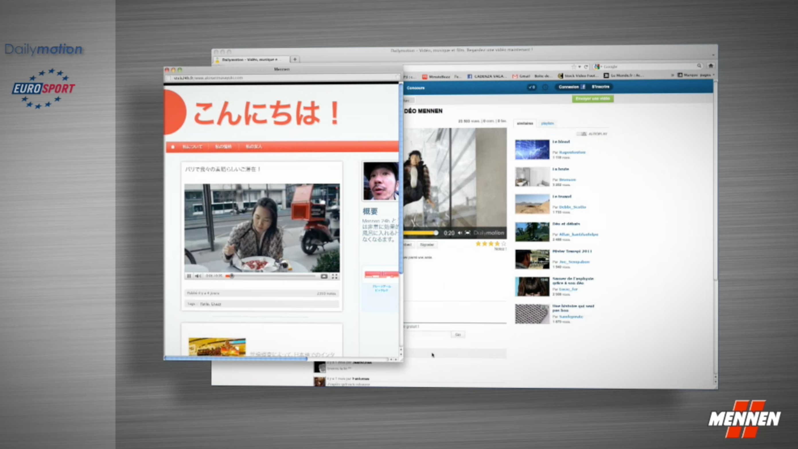Enter fullscreen on the blog video

click(334, 276)
